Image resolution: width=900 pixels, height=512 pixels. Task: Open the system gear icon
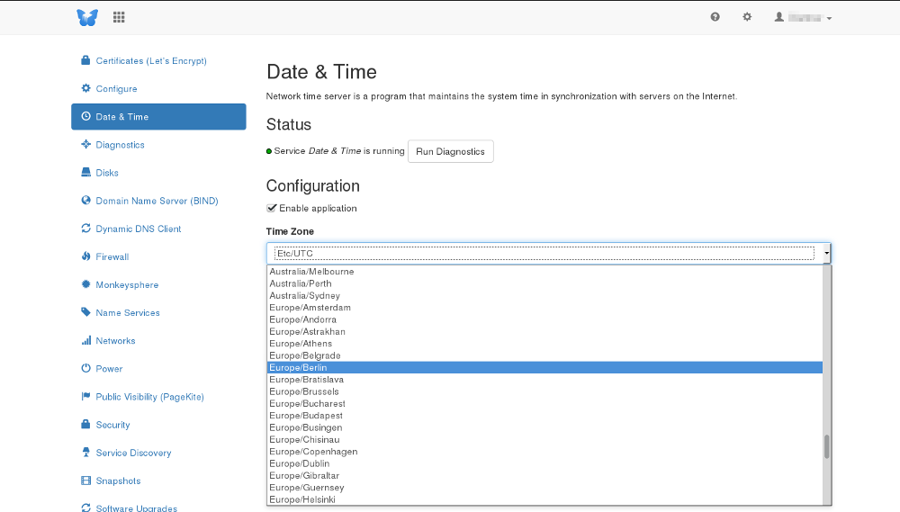[747, 16]
